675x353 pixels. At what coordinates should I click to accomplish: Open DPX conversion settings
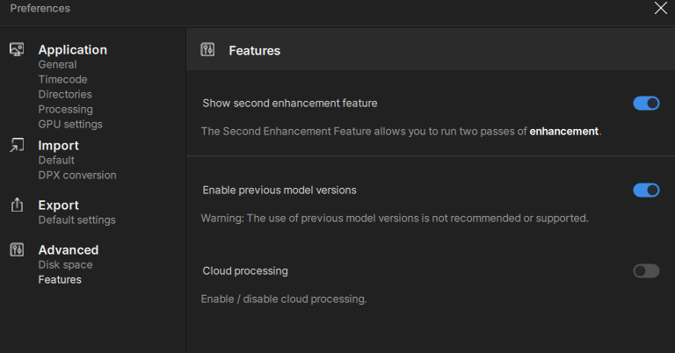click(x=77, y=176)
